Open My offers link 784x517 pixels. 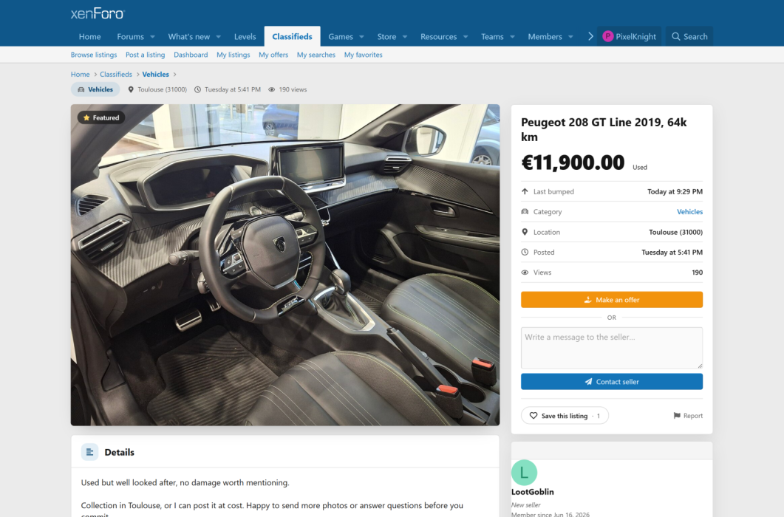point(273,55)
